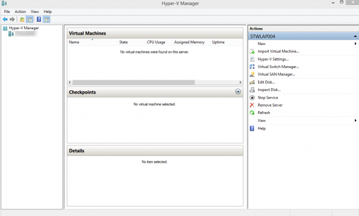Open the File menu
Image resolution: width=359 pixels, height=216 pixels.
(7, 11)
